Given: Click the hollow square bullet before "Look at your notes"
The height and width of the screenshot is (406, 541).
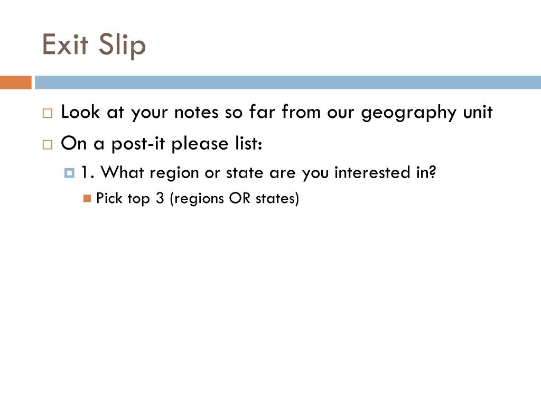Looking at the screenshot, I should pyautogui.click(x=48, y=114).
